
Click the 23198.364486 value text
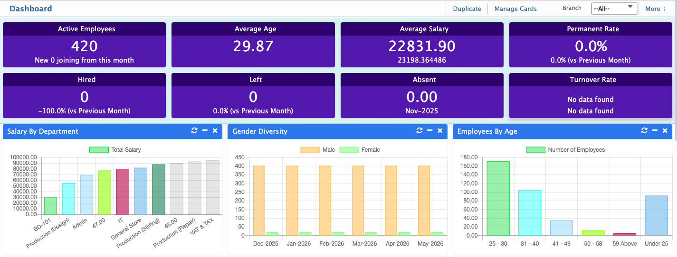tap(422, 60)
